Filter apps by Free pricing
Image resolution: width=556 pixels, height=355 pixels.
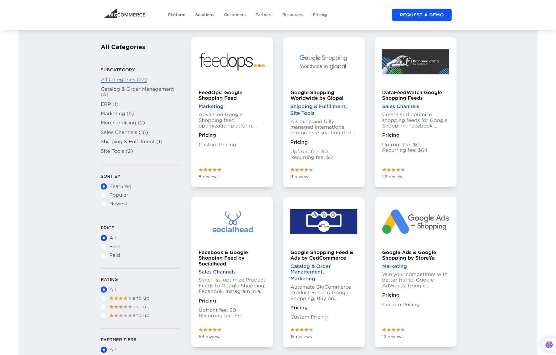[104, 247]
